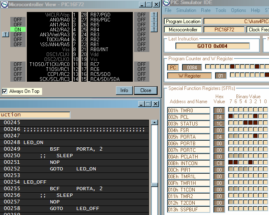Screen dimensions: 269x215
Task: Click the 001h TMR0 register name
Action: coord(189,110)
